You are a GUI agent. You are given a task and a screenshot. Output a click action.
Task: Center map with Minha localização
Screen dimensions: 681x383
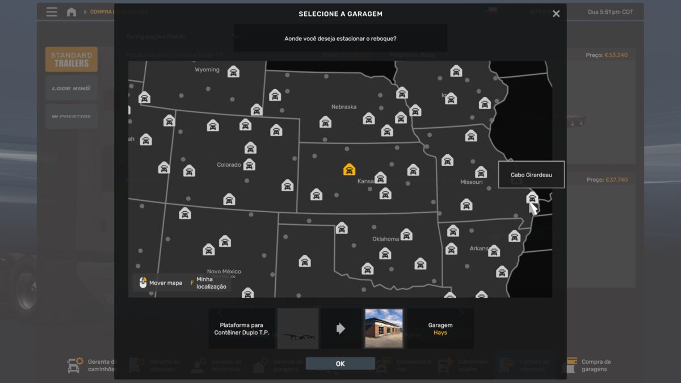pos(208,283)
